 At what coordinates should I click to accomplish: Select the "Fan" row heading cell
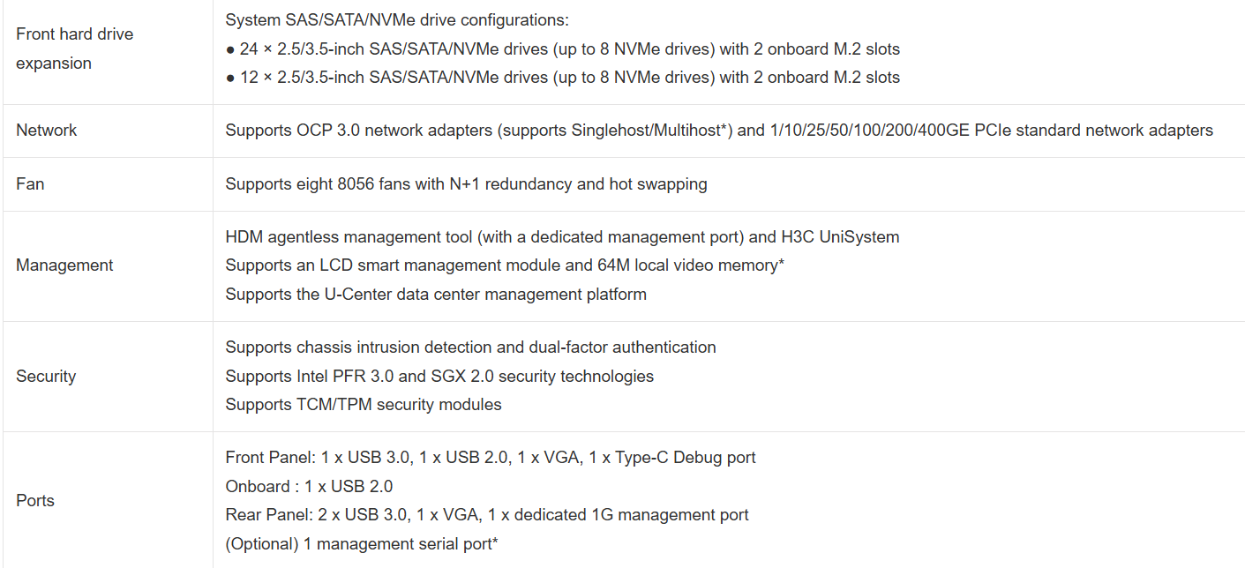tap(30, 184)
